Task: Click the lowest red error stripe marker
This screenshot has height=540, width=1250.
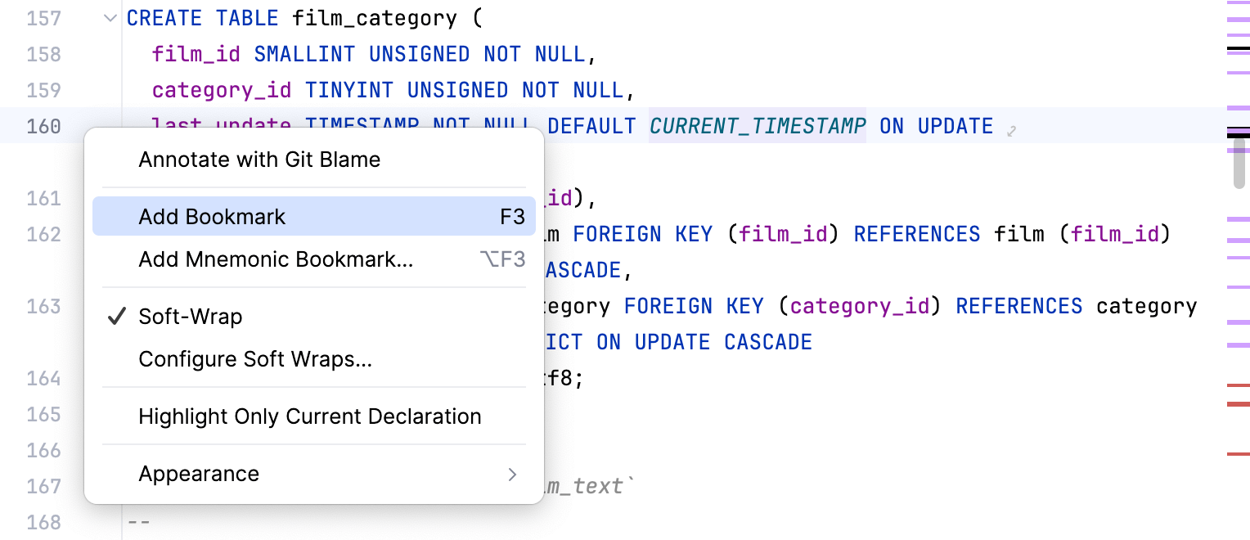Action: (1238, 453)
